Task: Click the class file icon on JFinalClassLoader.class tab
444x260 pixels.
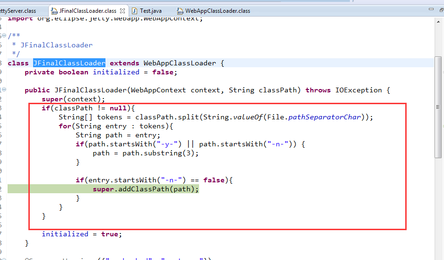Action: 54,11
